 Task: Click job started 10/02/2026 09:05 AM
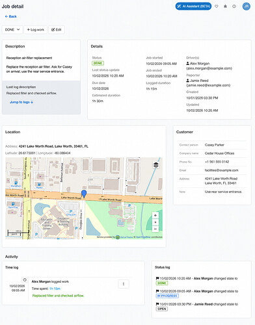coord(161,64)
